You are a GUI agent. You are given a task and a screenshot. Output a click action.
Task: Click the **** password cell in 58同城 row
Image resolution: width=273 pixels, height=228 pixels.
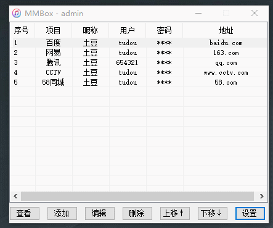point(165,82)
